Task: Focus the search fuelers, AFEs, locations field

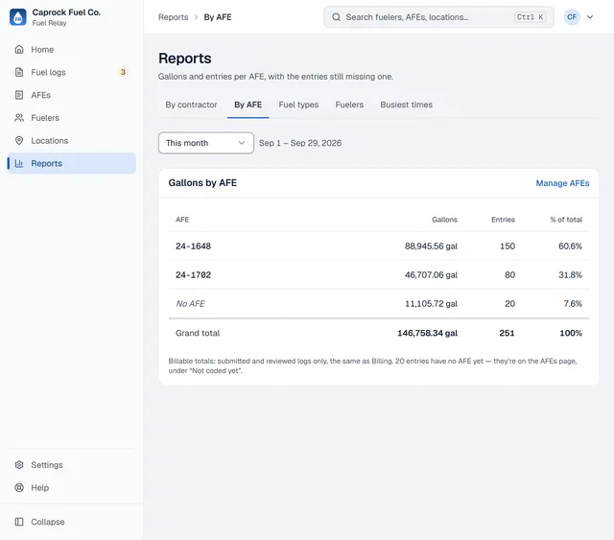Action: tap(438, 17)
